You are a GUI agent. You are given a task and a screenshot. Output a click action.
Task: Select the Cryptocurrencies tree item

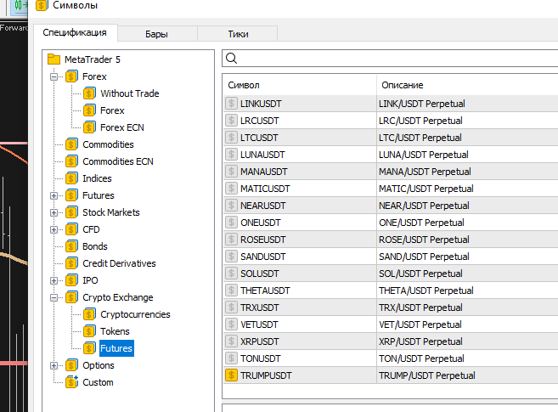coord(135,314)
